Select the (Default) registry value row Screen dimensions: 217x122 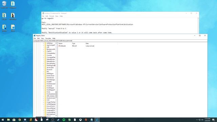click(76, 46)
